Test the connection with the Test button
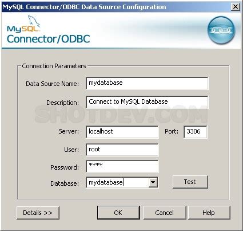243x231 pixels. 190,182
